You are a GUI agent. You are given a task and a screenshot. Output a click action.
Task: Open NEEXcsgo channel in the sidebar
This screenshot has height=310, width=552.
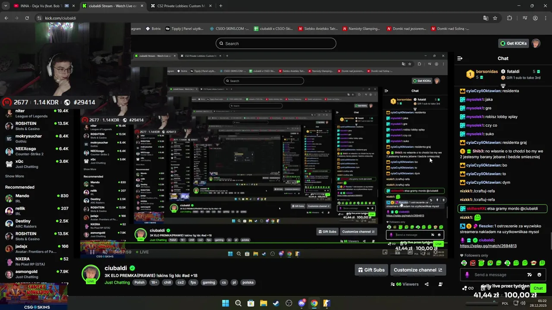(37, 151)
